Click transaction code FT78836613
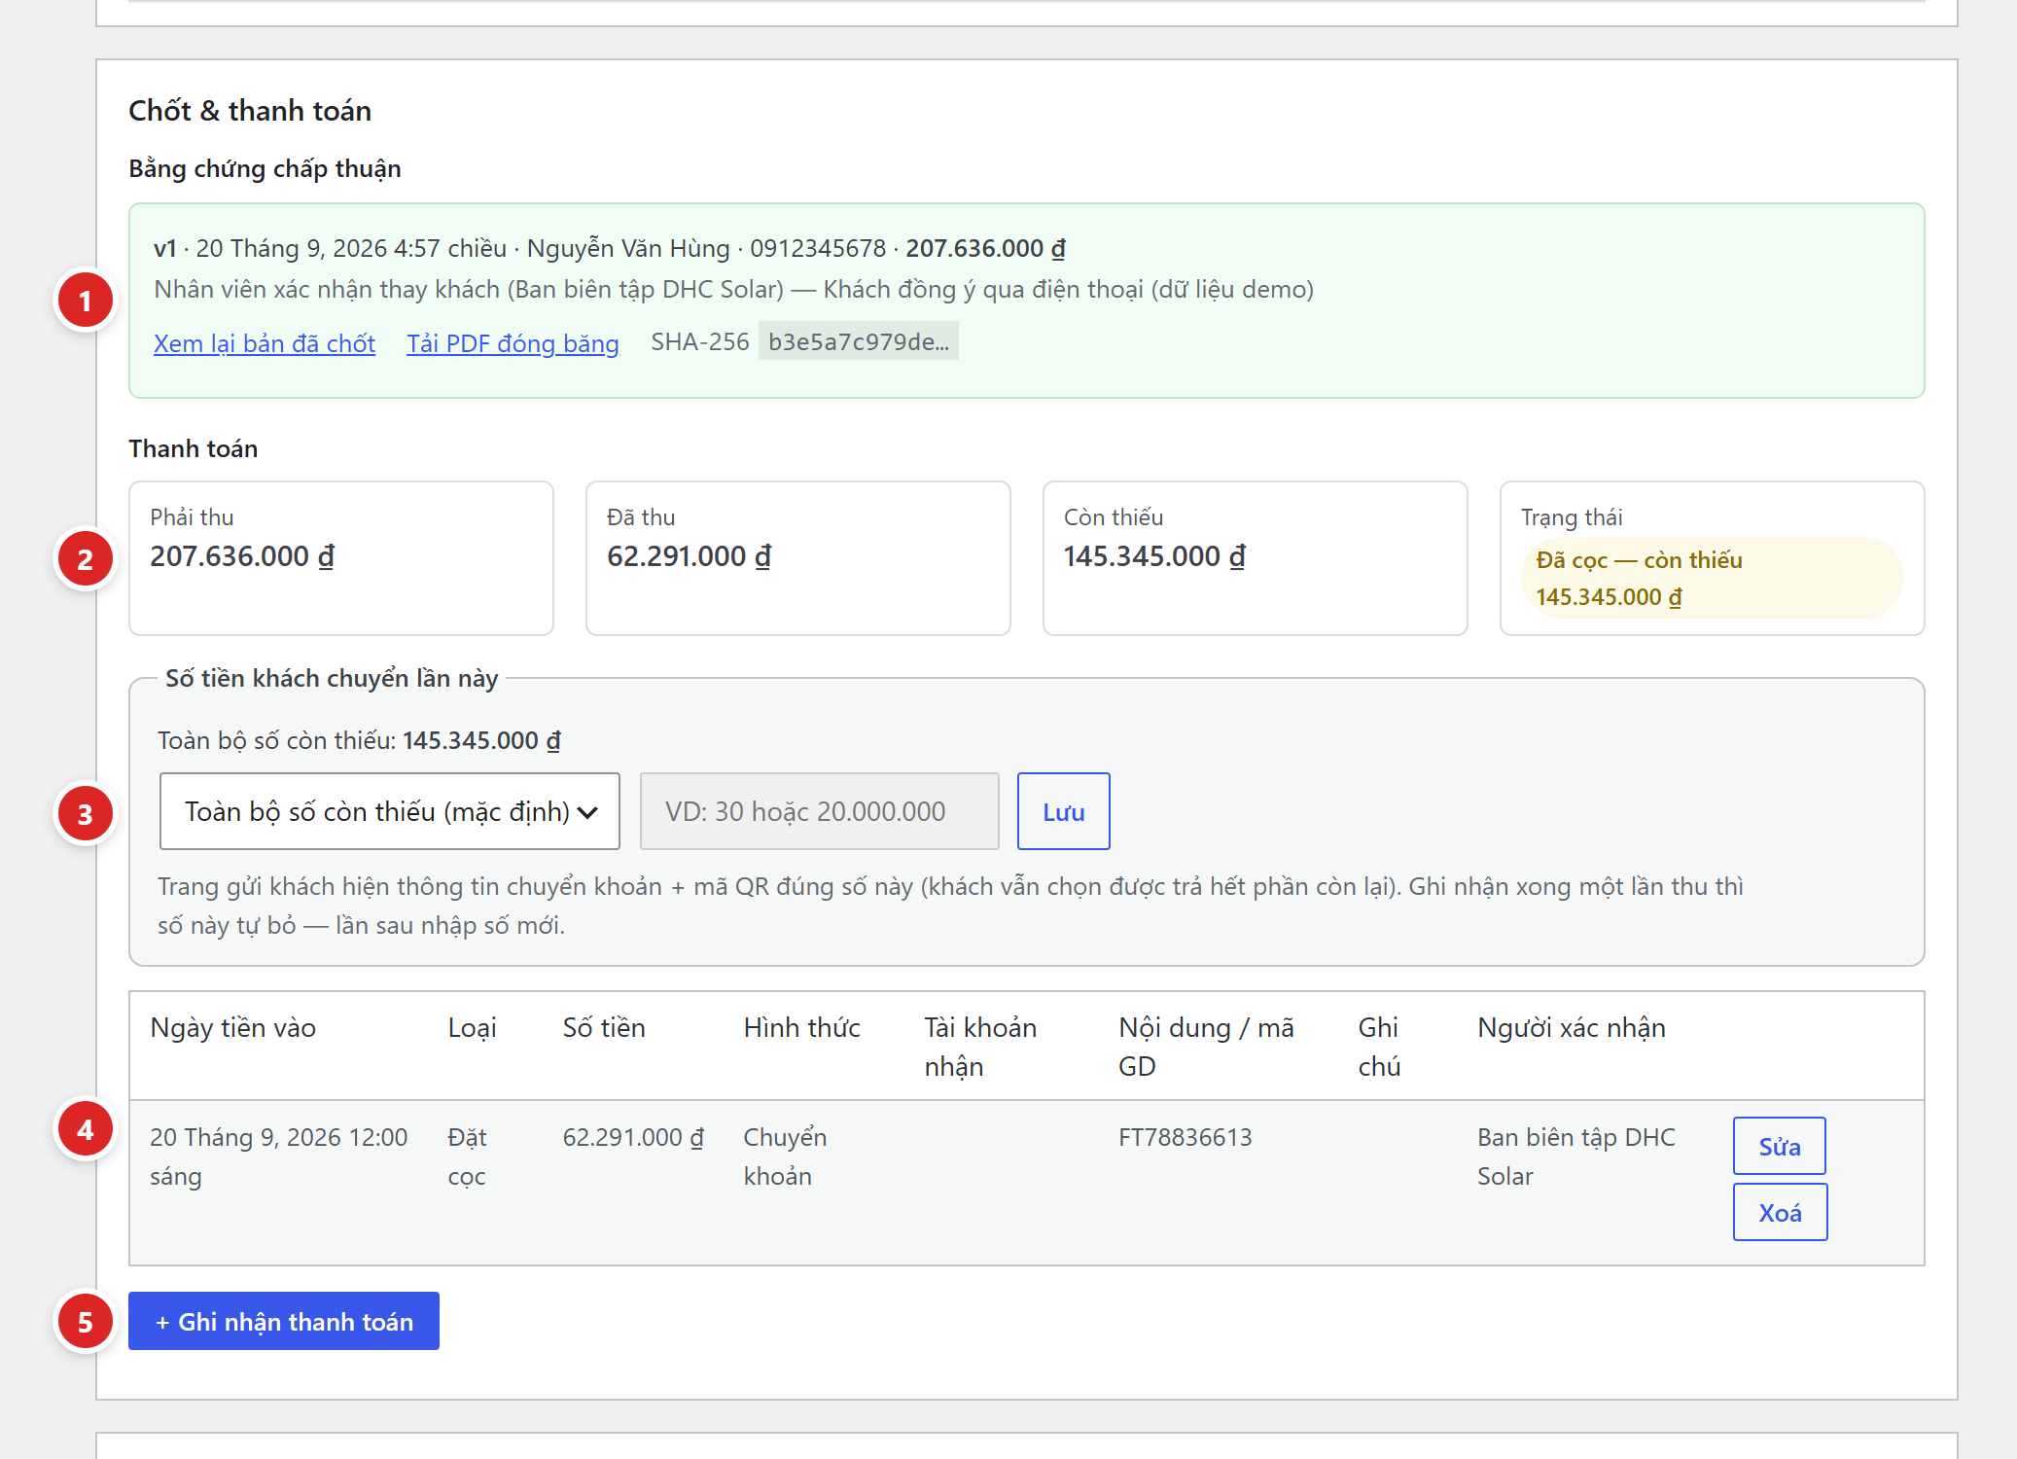 tap(1185, 1137)
